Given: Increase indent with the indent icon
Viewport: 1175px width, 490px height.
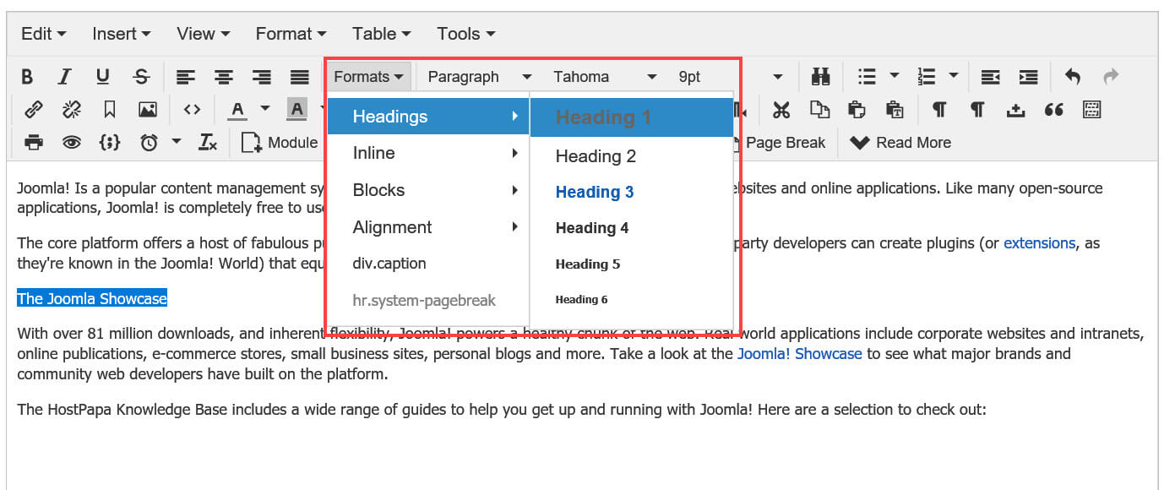Looking at the screenshot, I should 1028,77.
